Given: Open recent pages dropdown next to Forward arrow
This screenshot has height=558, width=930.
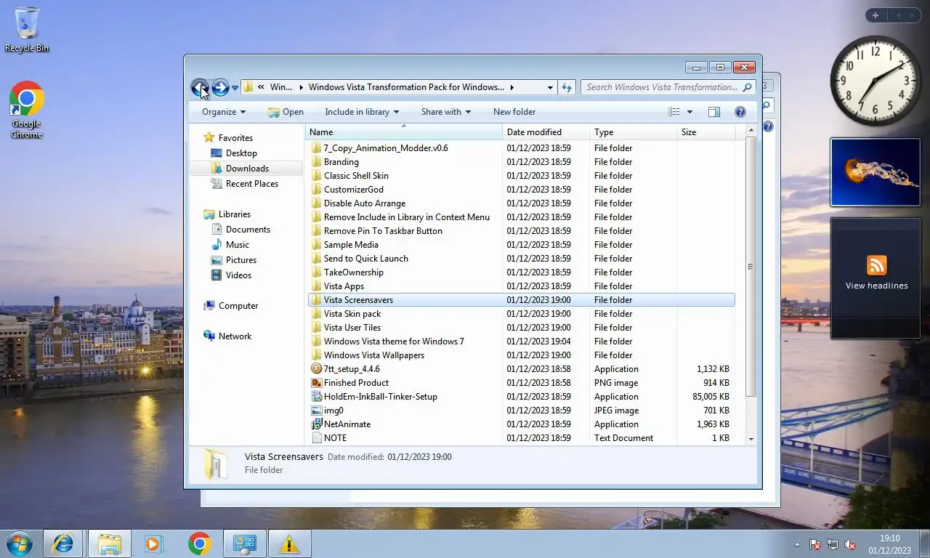Looking at the screenshot, I should [235, 88].
